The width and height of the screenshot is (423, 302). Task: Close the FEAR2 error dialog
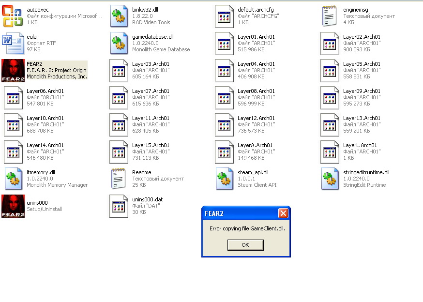point(283,213)
